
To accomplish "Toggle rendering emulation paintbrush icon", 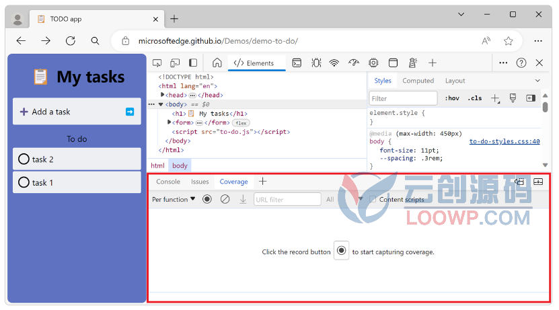I will (513, 98).
